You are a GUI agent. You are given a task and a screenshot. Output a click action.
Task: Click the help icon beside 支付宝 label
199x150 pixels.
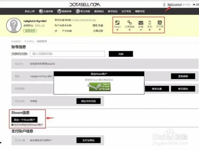coord(24,140)
